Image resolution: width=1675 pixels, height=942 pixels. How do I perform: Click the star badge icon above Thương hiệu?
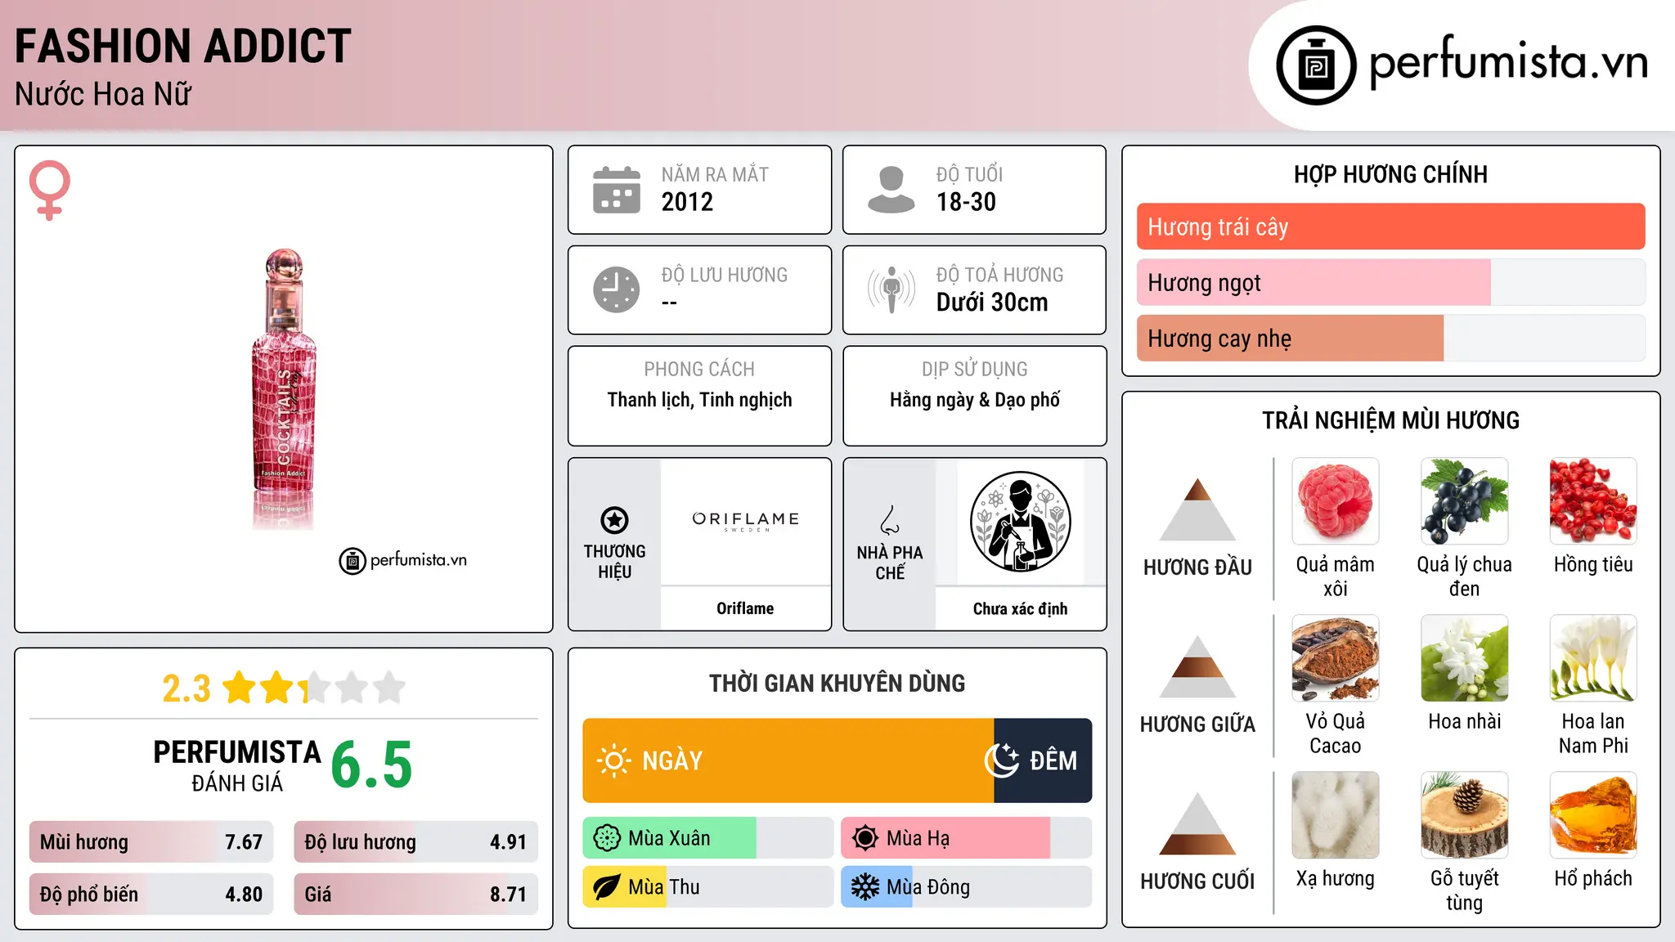coord(614,520)
